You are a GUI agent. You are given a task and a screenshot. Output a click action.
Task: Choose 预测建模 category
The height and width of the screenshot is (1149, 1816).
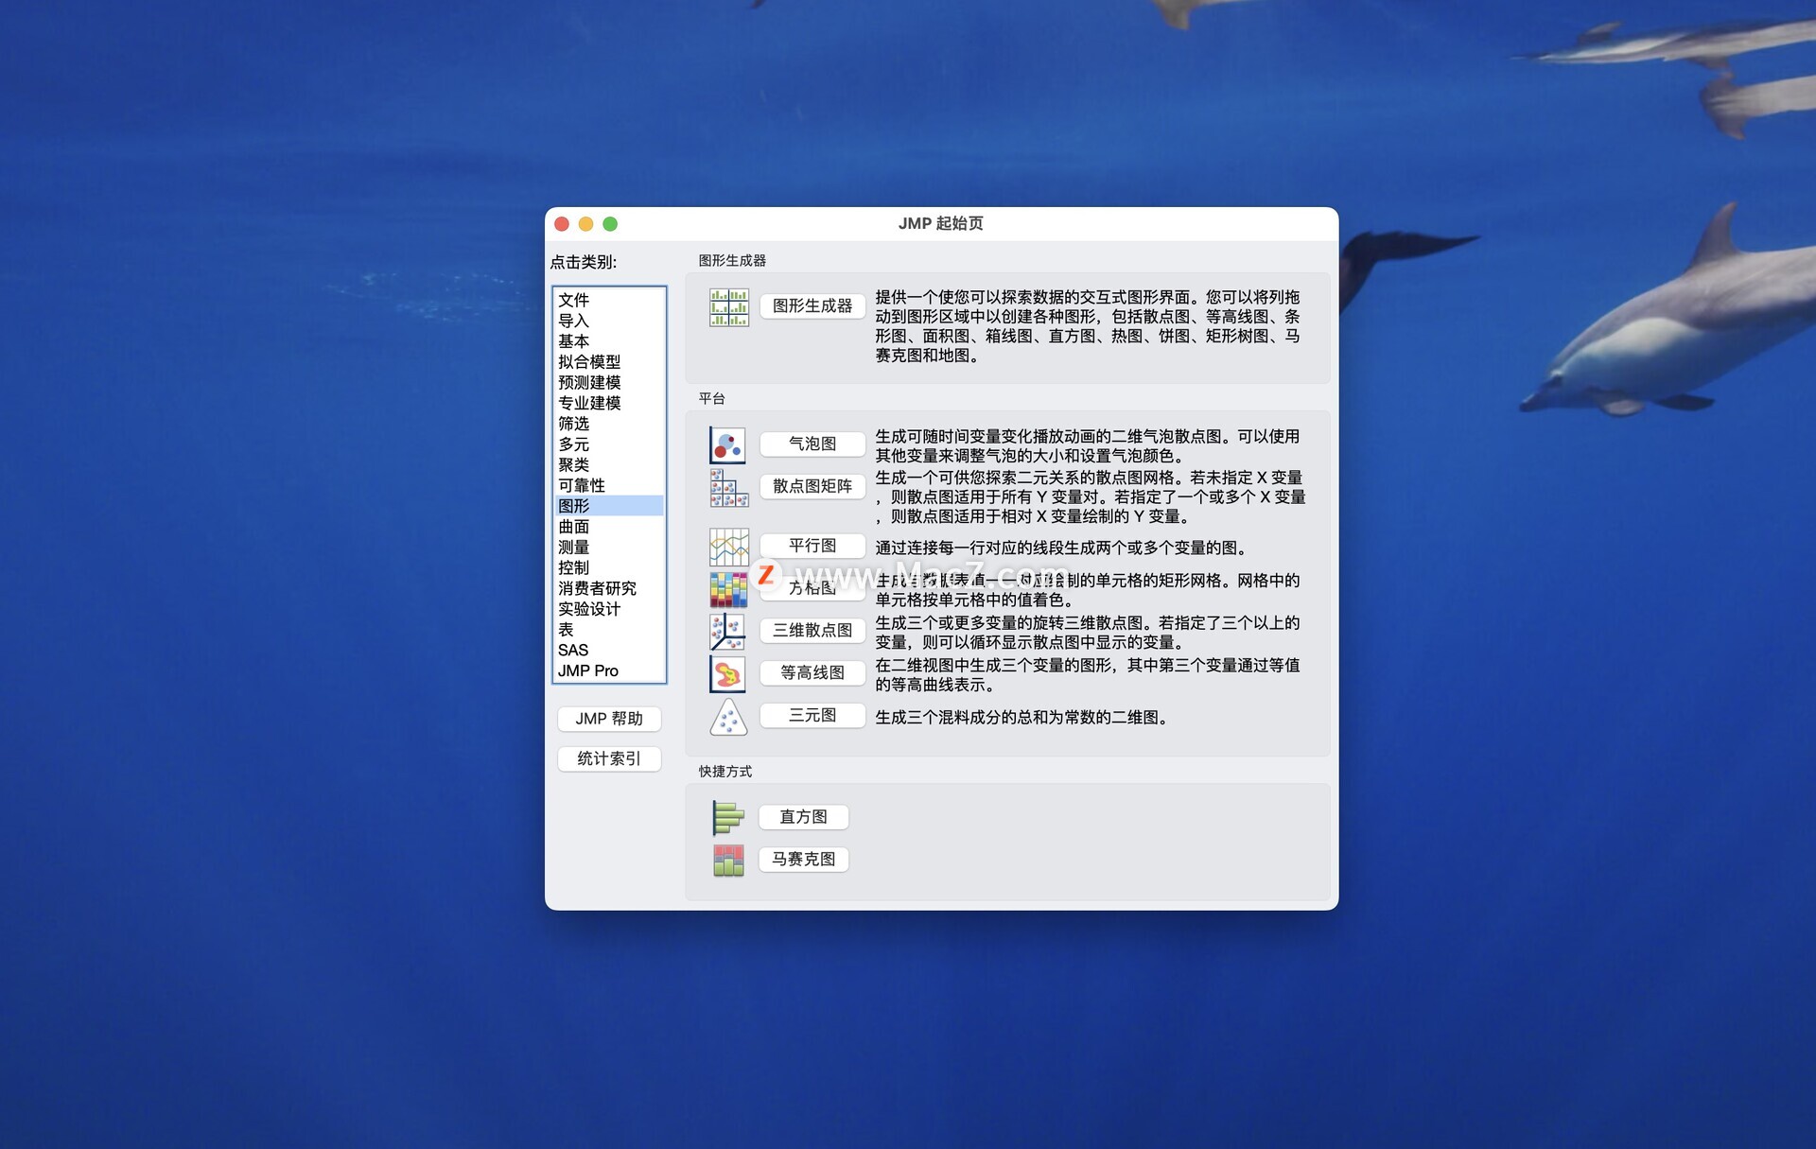[x=609, y=382]
